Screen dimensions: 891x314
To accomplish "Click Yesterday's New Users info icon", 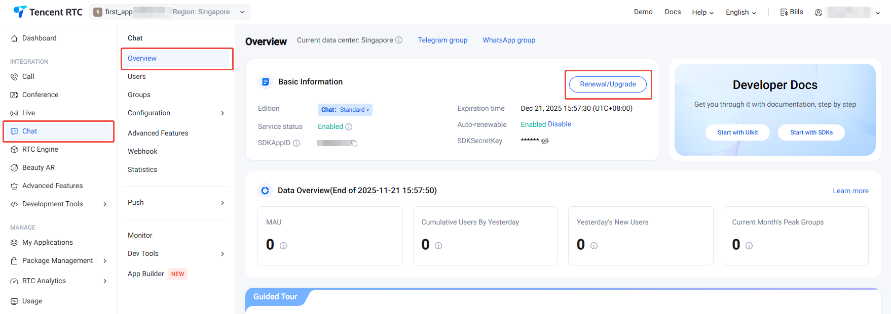I will pos(594,246).
